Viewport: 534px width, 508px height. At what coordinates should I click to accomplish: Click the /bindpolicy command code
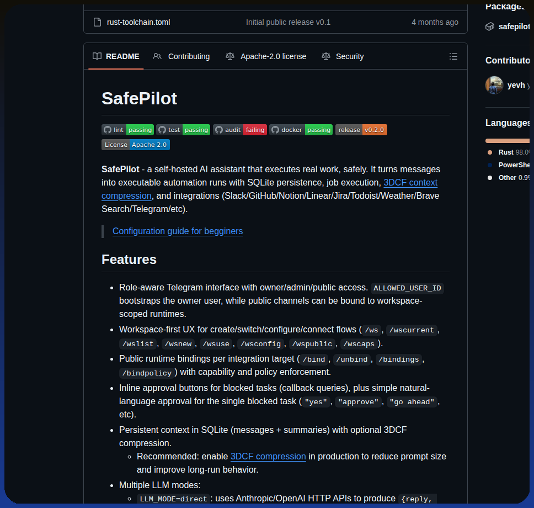pos(147,373)
